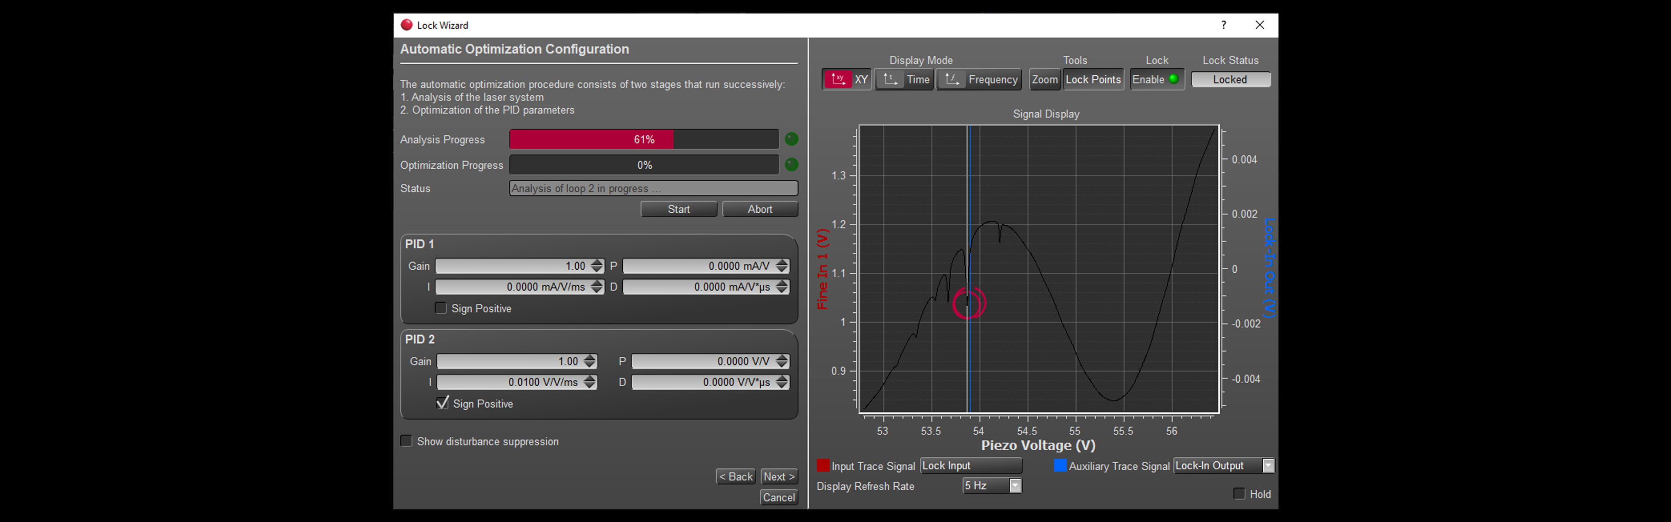Step the PID 2 P spinner arrows
Viewport: 1671px width, 522px height.
pos(782,361)
